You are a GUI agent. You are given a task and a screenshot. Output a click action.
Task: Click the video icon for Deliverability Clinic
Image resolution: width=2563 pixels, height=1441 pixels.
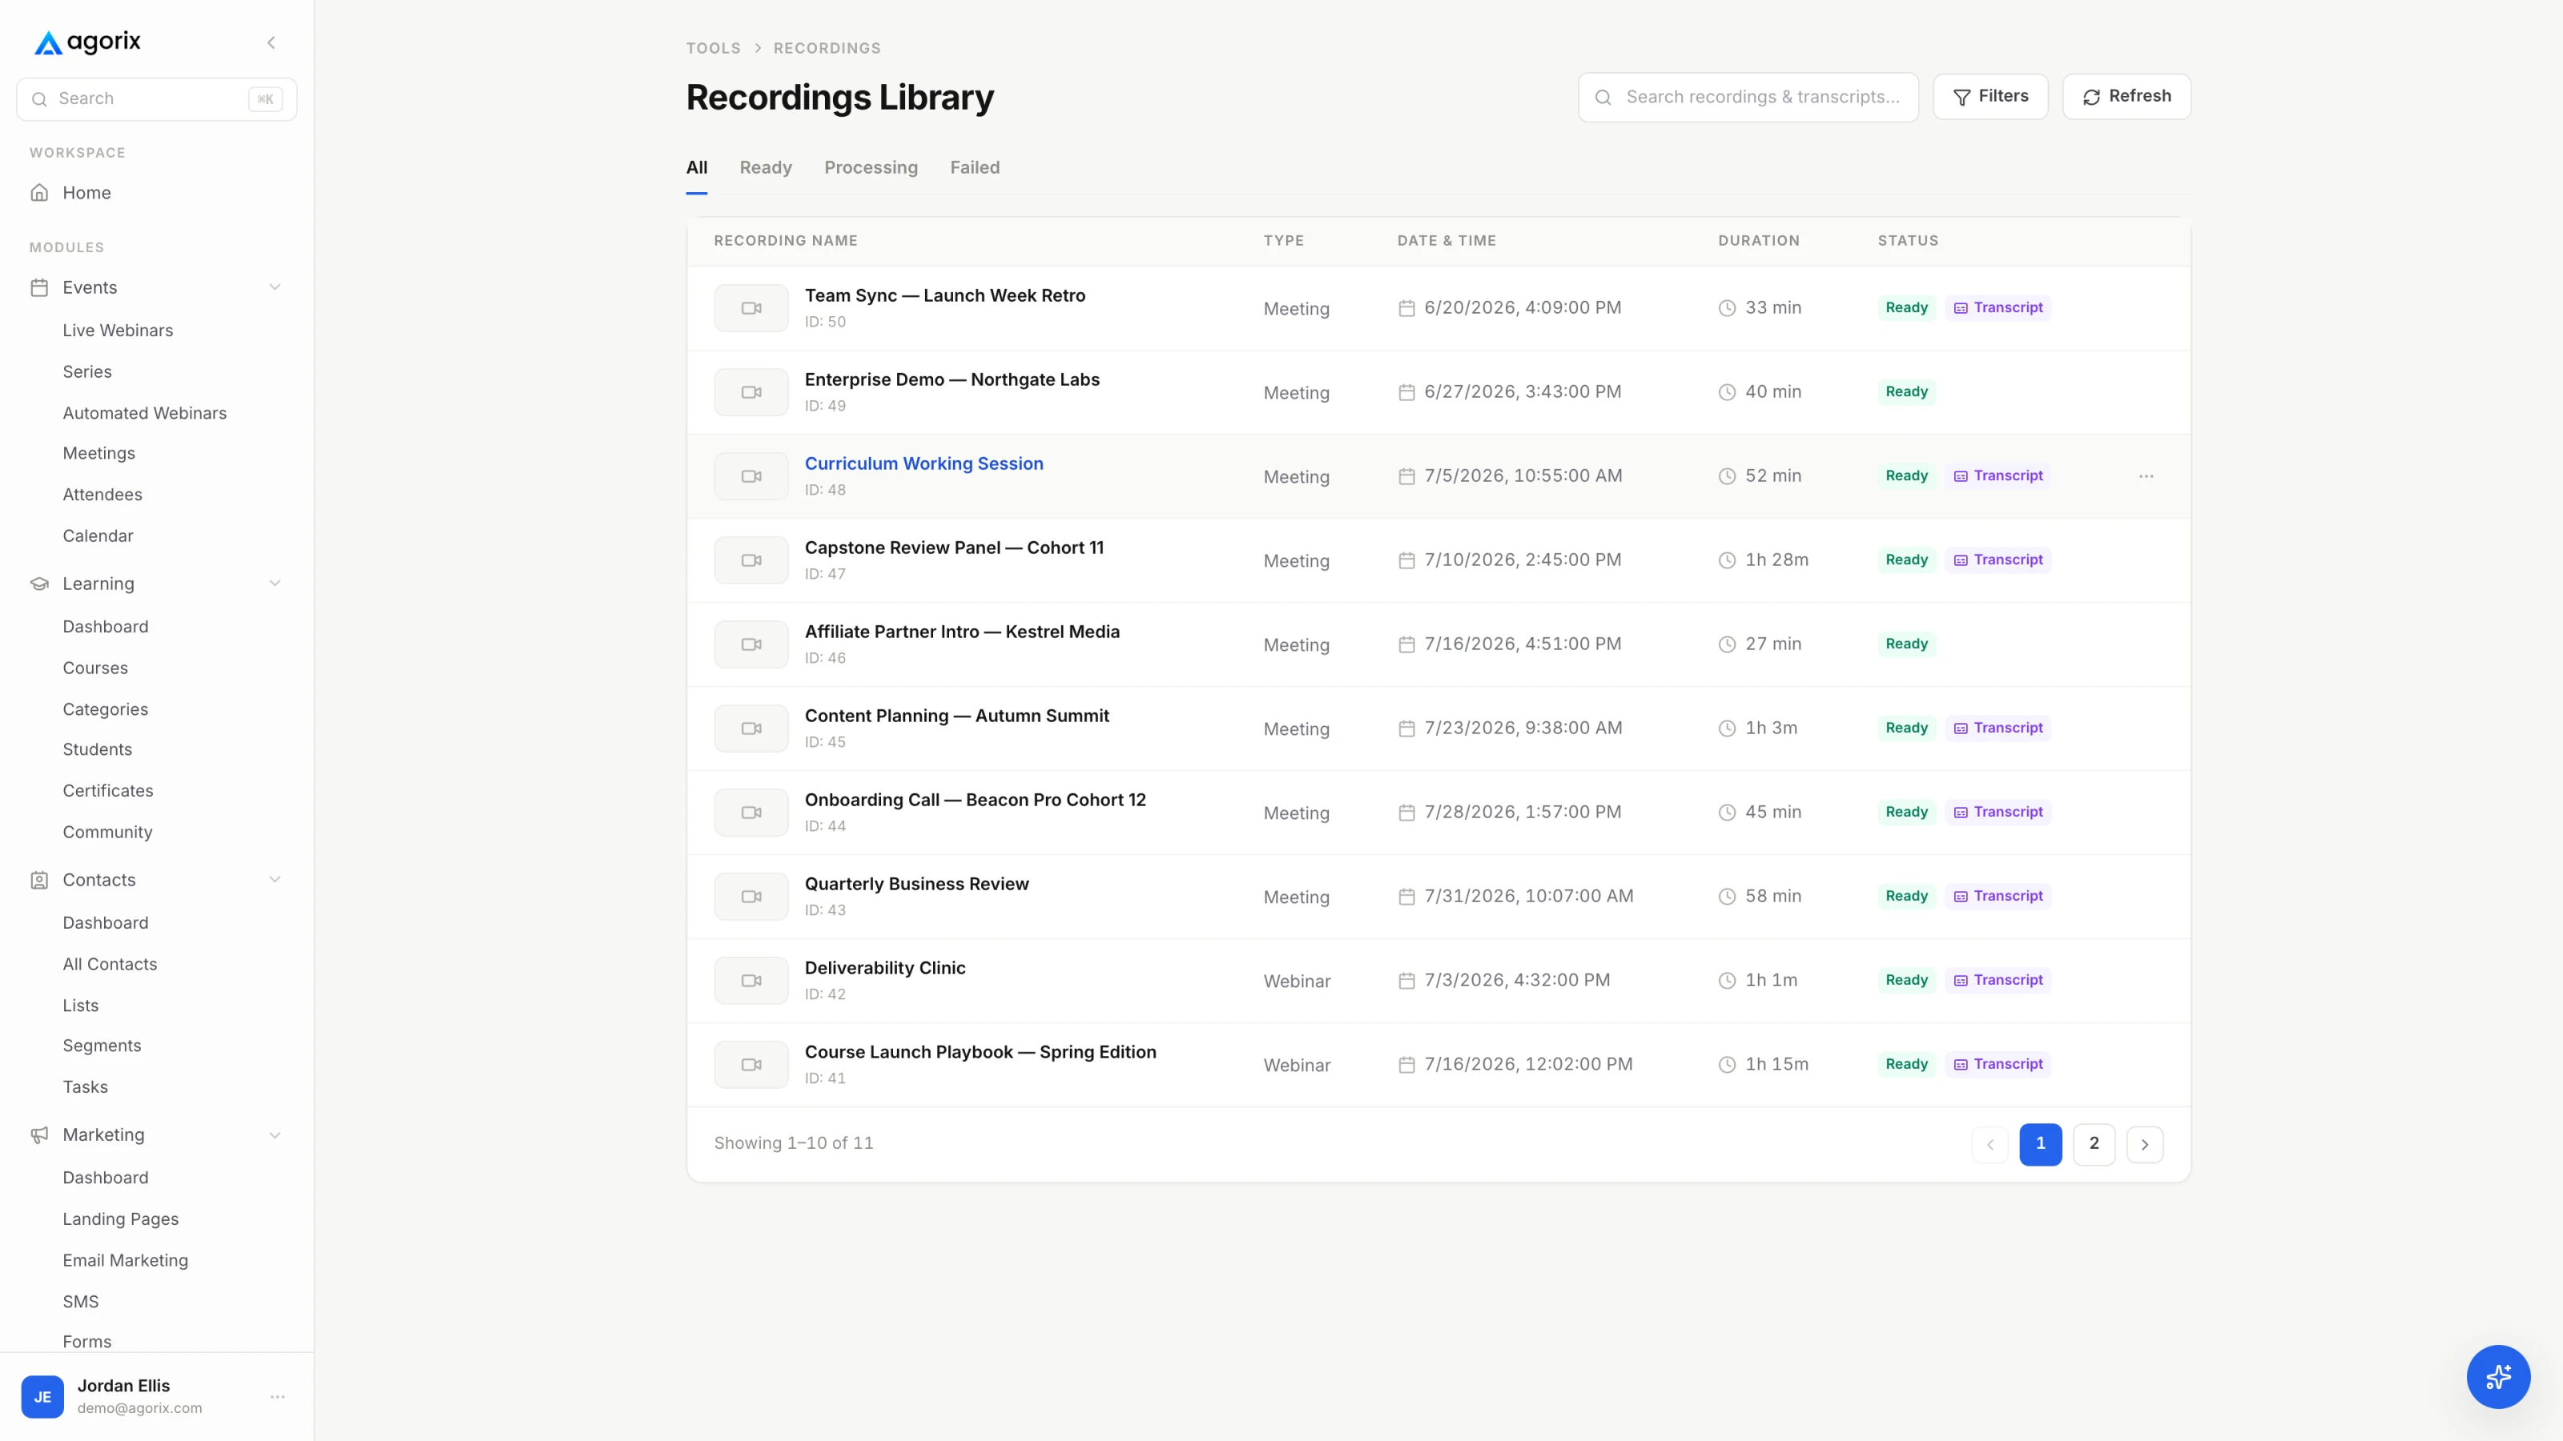coord(751,981)
